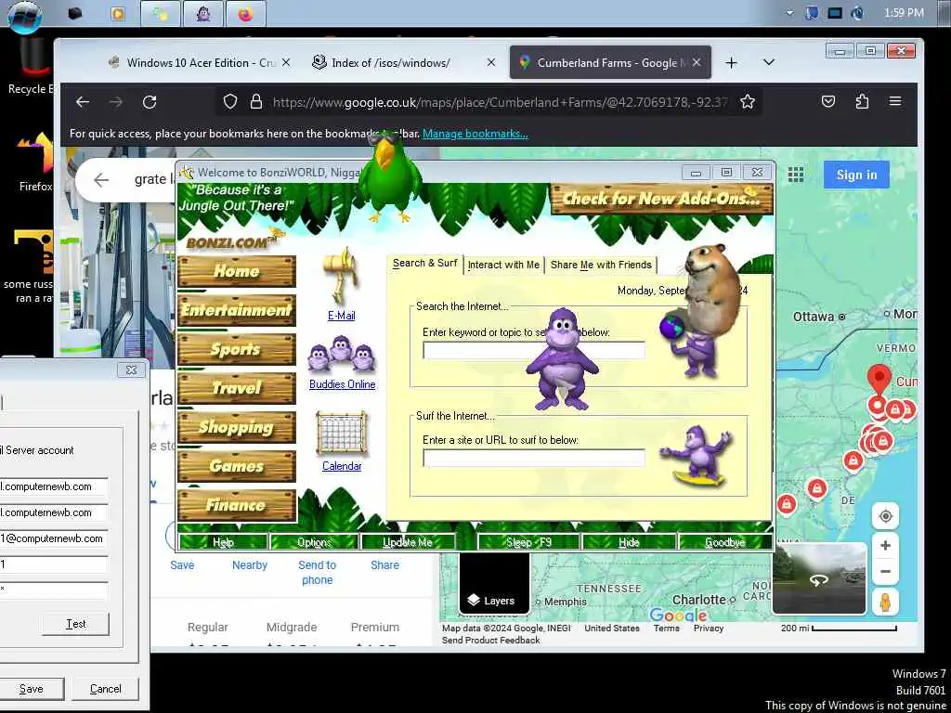This screenshot has height=713, width=951.
Task: Switch to the Search & Surf tab
Action: 424,263
